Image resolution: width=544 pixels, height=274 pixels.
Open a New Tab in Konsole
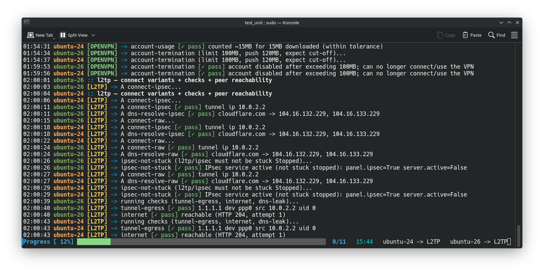click(40, 35)
